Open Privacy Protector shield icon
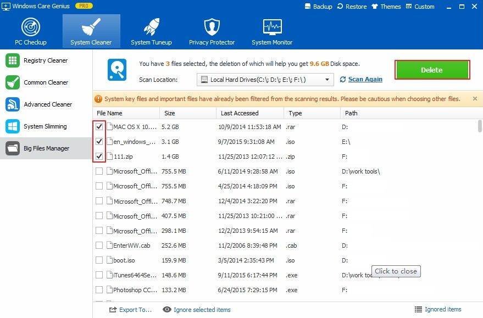Viewport: 483px width, 318px height. 212,27
